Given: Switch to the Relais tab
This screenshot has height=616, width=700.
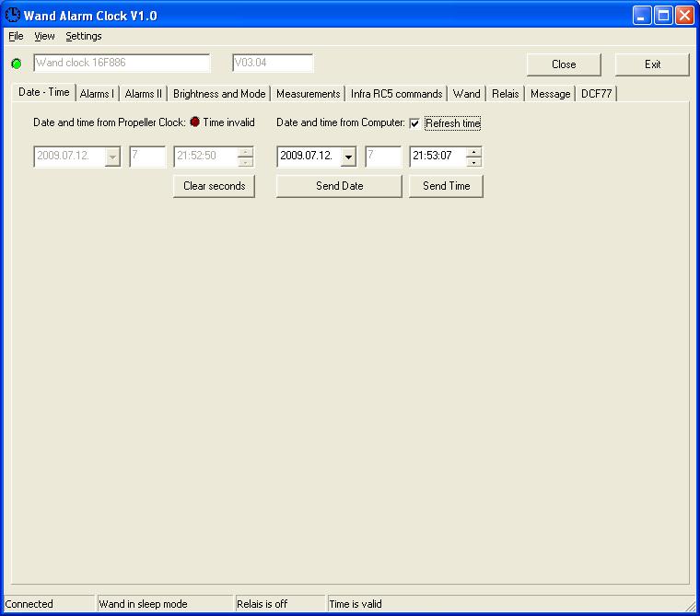Looking at the screenshot, I should click(506, 94).
